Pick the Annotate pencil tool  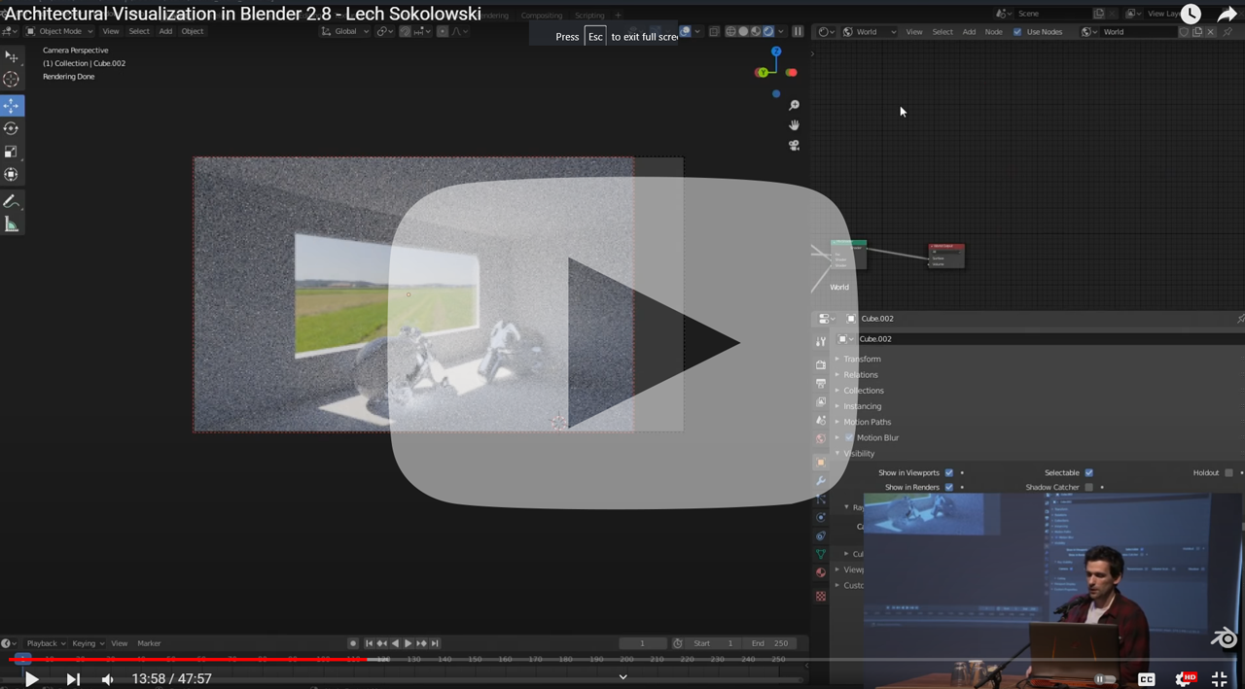click(12, 201)
